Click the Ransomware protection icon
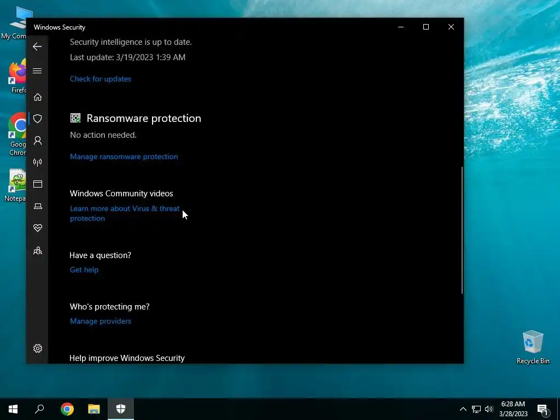Image resolution: width=560 pixels, height=420 pixels. (x=75, y=118)
